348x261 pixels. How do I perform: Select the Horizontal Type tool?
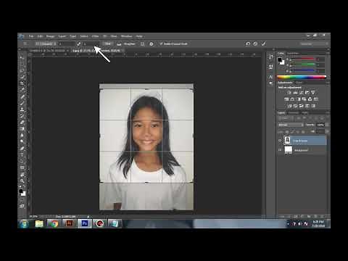[x=22, y=154]
